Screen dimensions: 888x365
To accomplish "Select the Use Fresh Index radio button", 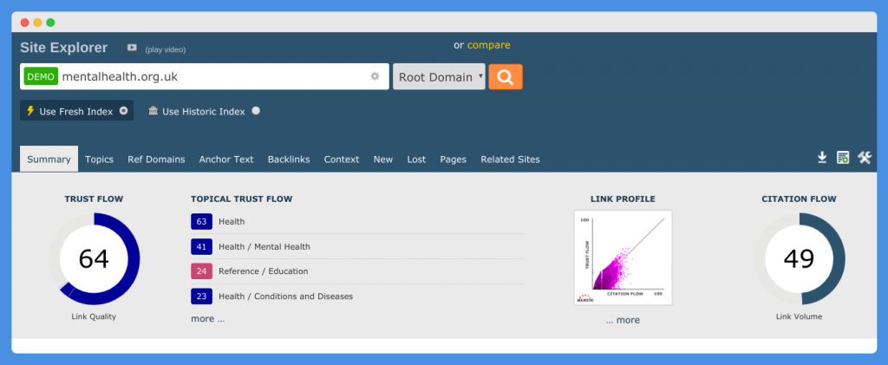I will pyautogui.click(x=123, y=111).
